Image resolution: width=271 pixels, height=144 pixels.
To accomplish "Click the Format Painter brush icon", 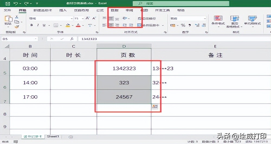I will tap(17, 27).
